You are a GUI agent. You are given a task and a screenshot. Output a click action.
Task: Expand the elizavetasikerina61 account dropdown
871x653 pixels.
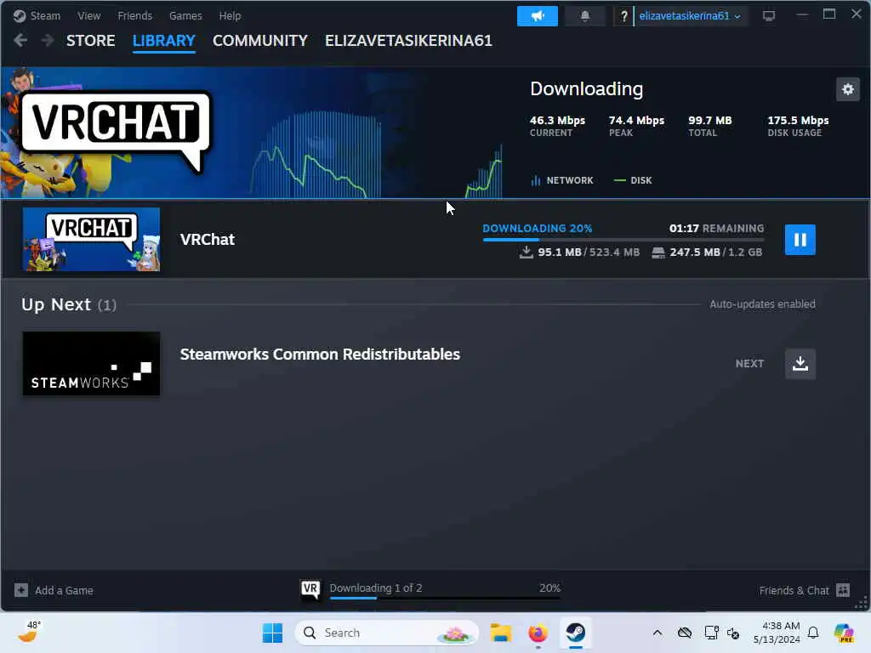coord(690,16)
